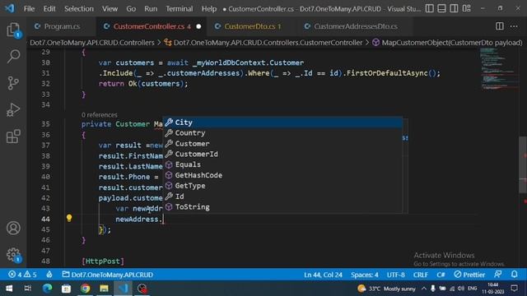This screenshot has height=296, width=527.
Task: Open the Edit menu
Action: click(x=49, y=9)
